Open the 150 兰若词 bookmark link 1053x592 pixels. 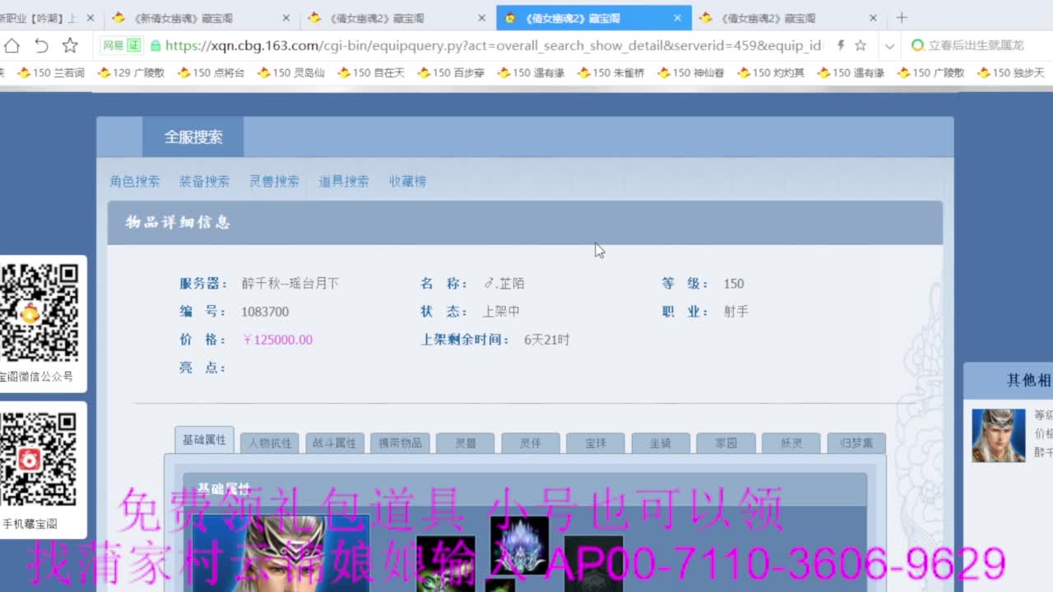click(49, 72)
